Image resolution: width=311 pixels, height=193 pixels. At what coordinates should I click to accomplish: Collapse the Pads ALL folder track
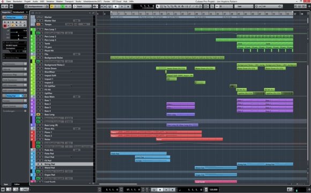coord(33,150)
